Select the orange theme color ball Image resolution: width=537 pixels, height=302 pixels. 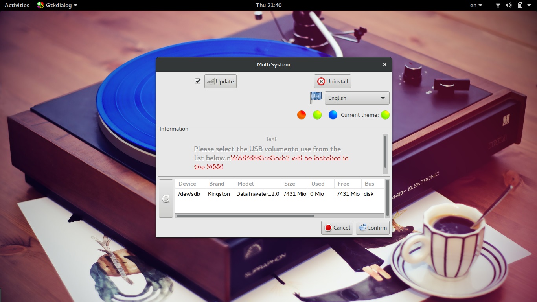click(x=302, y=115)
